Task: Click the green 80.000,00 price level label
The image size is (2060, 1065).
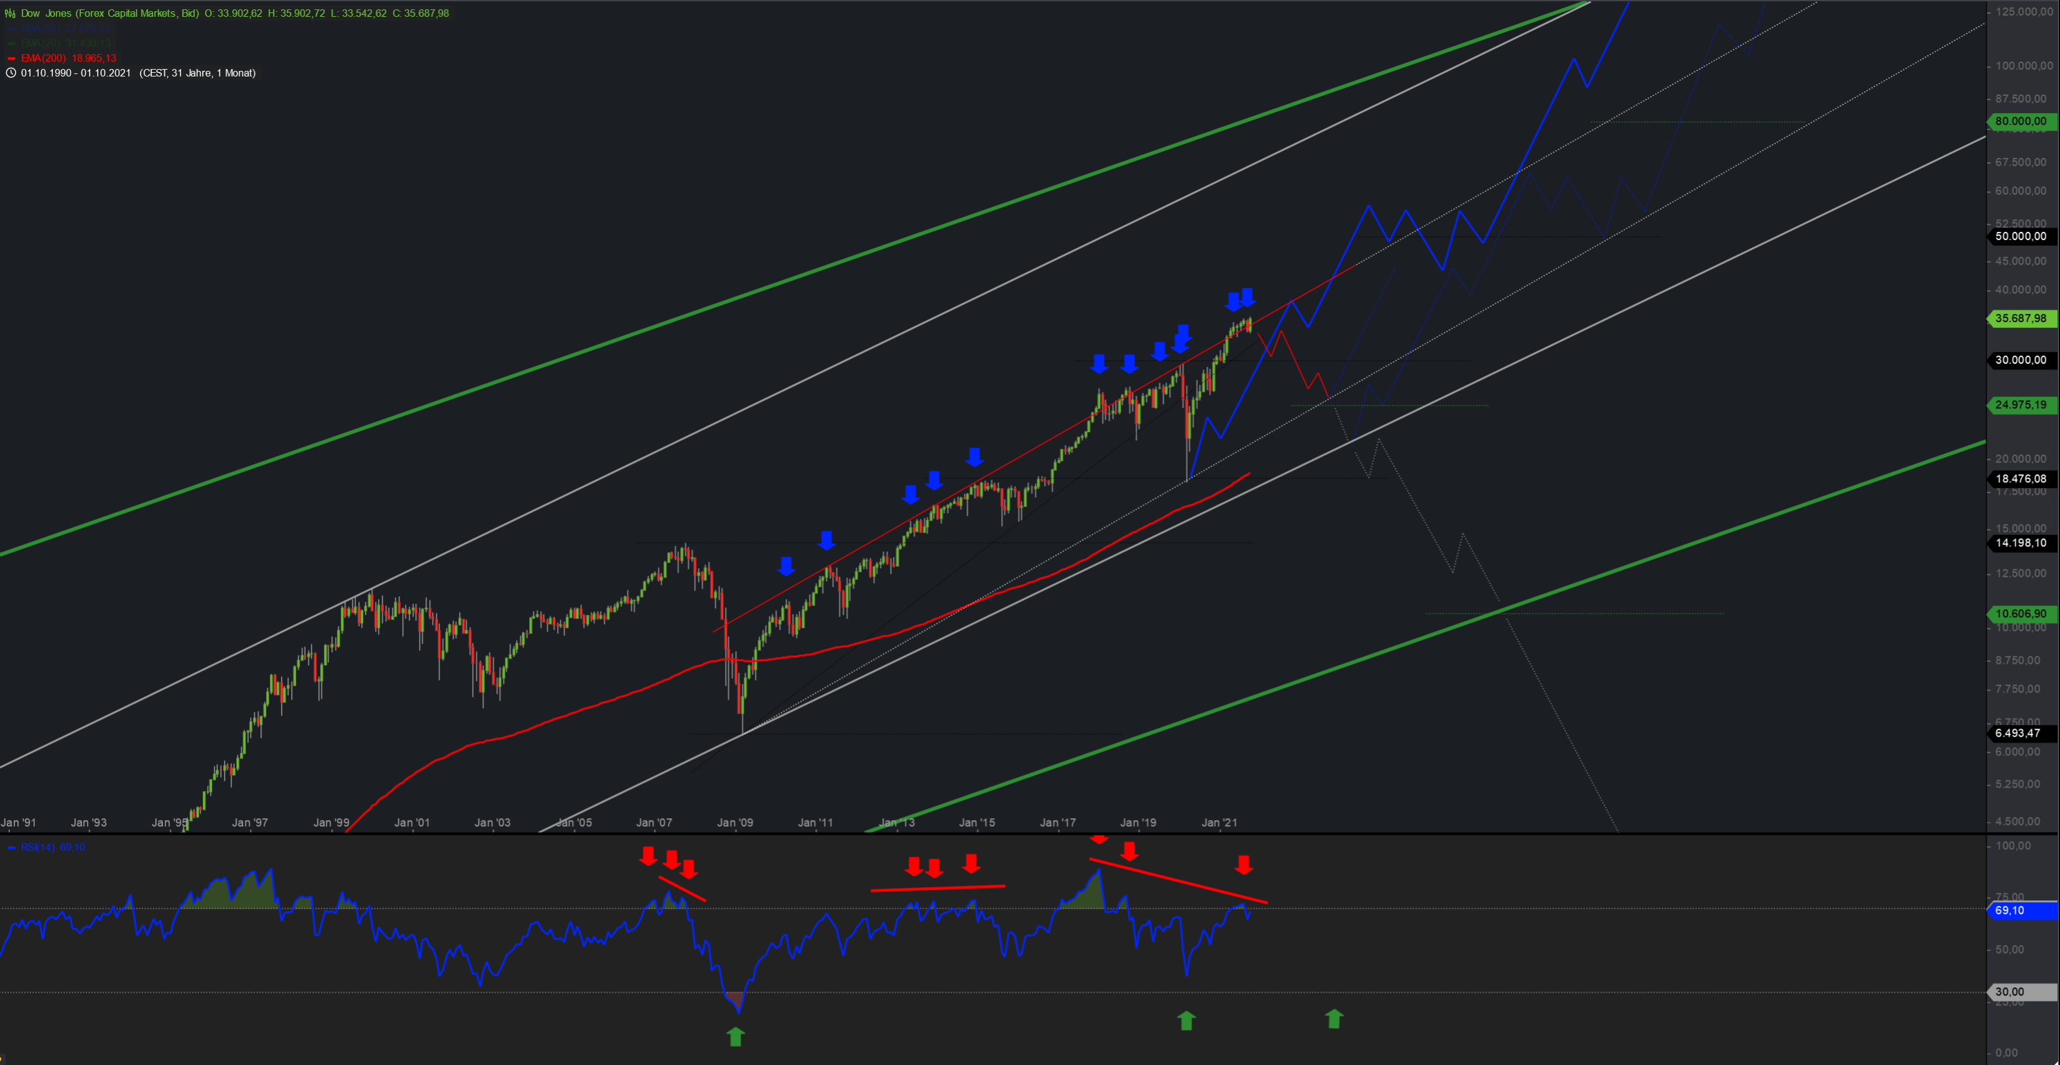Action: [x=2020, y=121]
